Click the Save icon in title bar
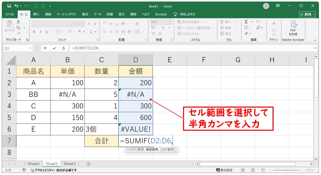 coord(9,6)
